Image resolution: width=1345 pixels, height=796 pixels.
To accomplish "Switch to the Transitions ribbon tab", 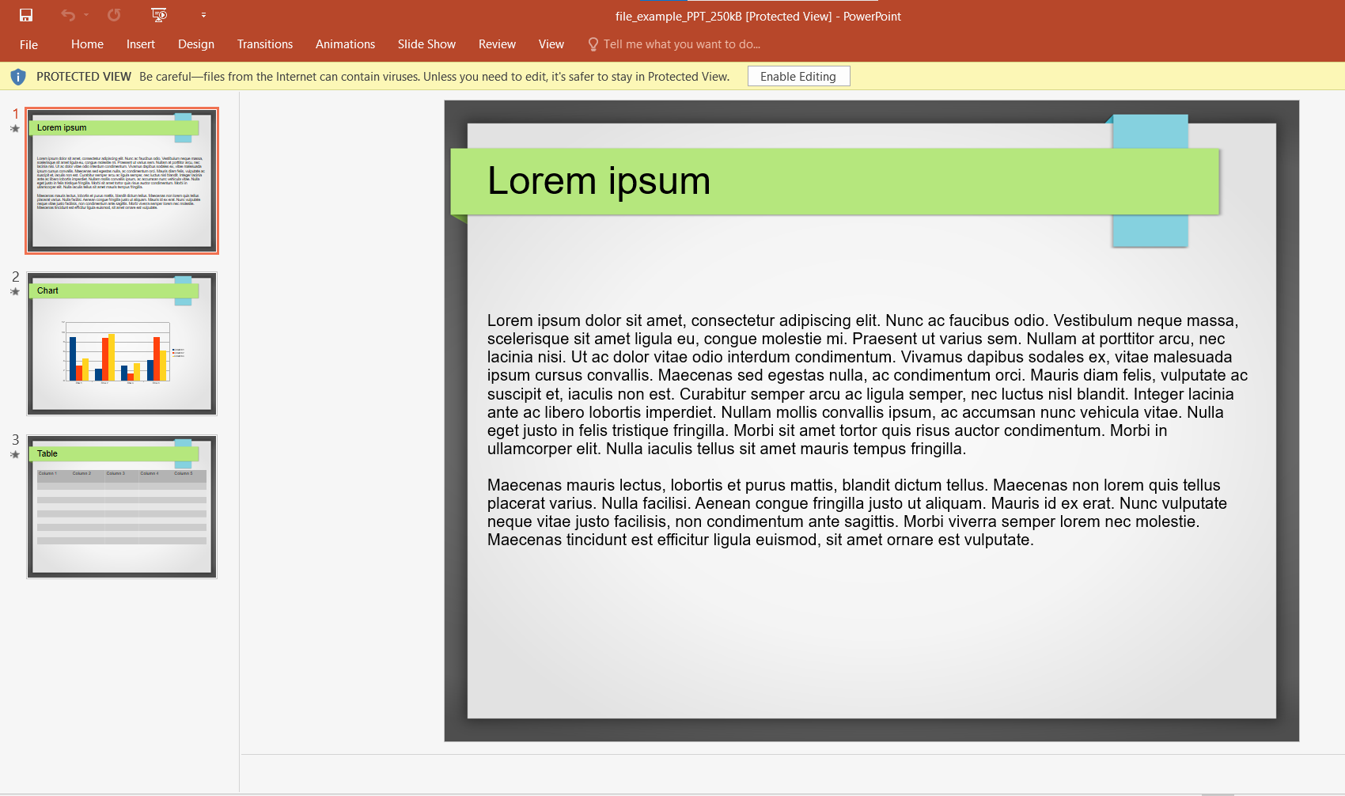I will point(264,44).
